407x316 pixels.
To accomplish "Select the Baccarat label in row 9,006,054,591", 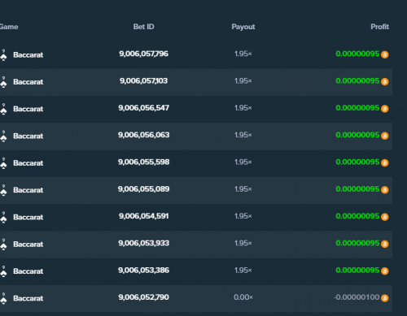I will click(x=28, y=218).
